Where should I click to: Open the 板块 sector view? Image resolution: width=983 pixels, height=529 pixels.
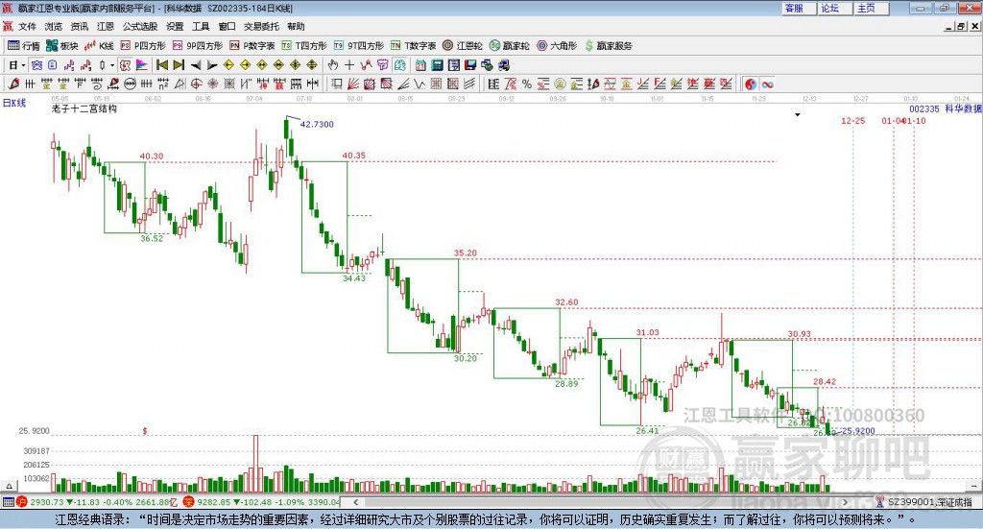point(62,46)
